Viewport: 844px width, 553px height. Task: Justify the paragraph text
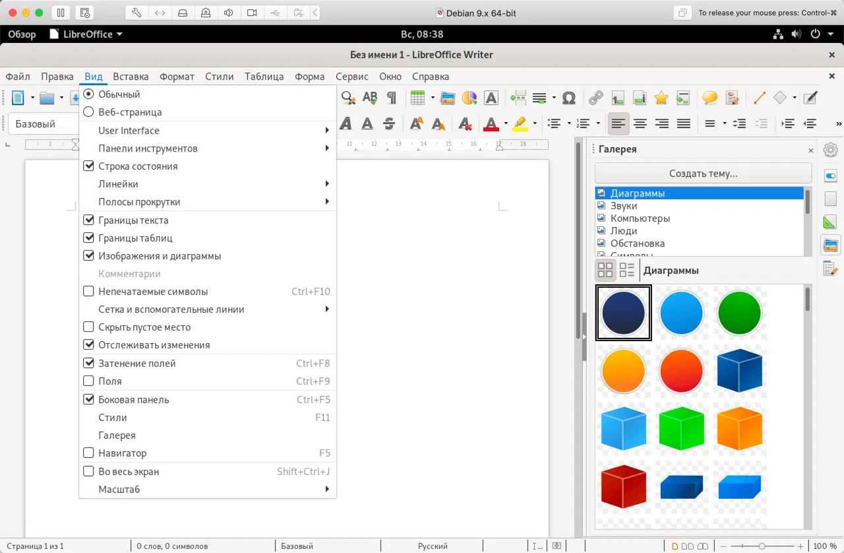pos(684,123)
